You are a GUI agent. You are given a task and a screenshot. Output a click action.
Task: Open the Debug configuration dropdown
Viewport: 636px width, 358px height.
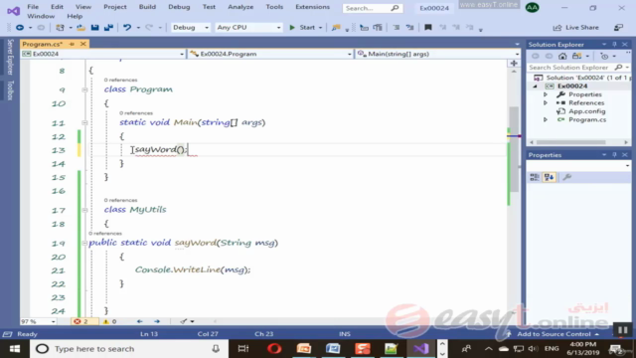(190, 27)
